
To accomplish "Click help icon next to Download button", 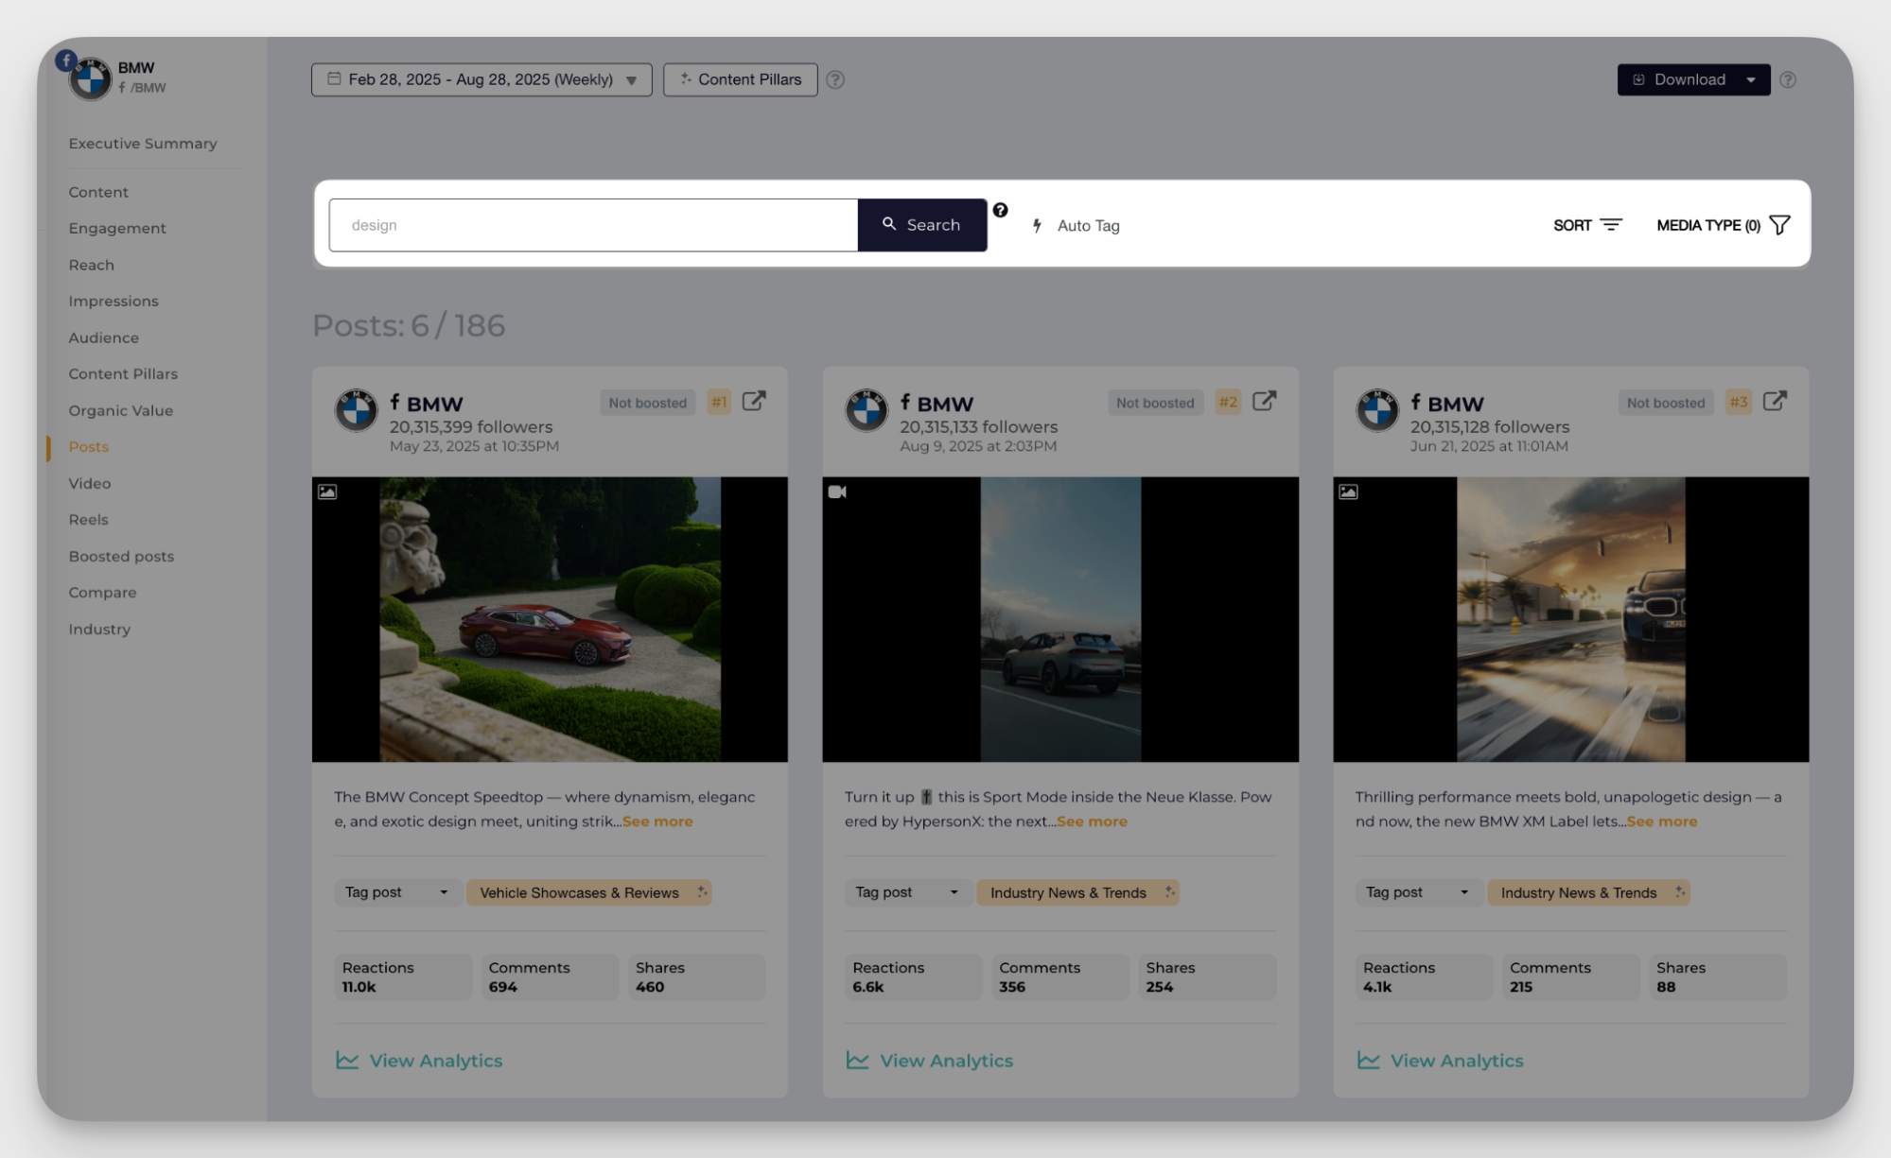I will [1787, 80].
